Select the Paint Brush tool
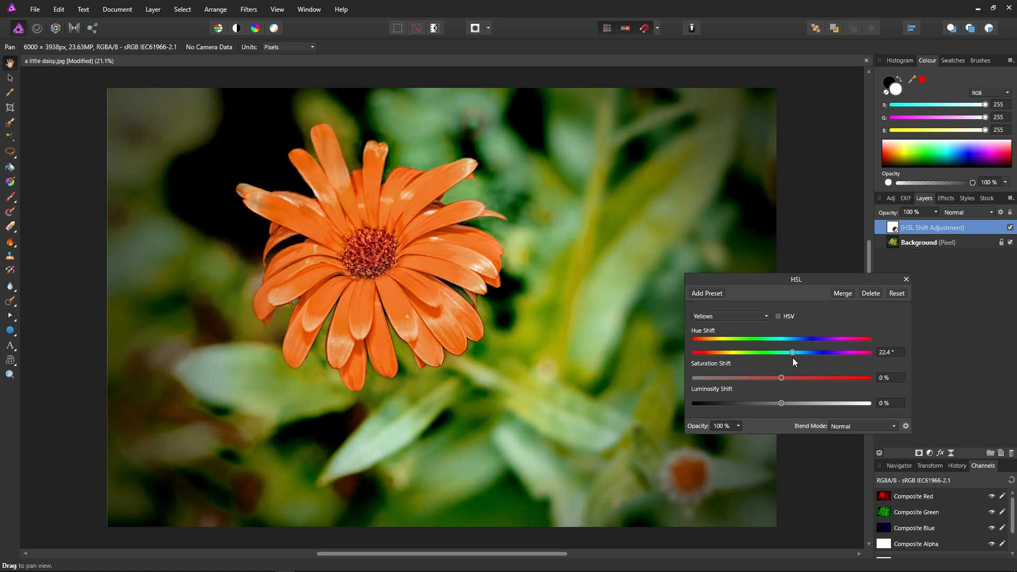 tap(10, 197)
